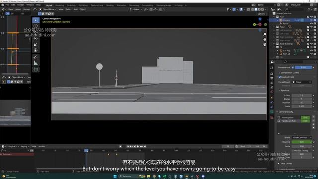Open the Object Data (camera) properties tab

pos(272,112)
